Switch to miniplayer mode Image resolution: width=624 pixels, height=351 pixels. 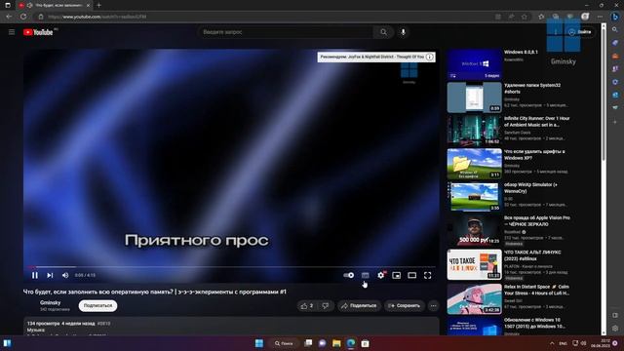click(x=397, y=275)
